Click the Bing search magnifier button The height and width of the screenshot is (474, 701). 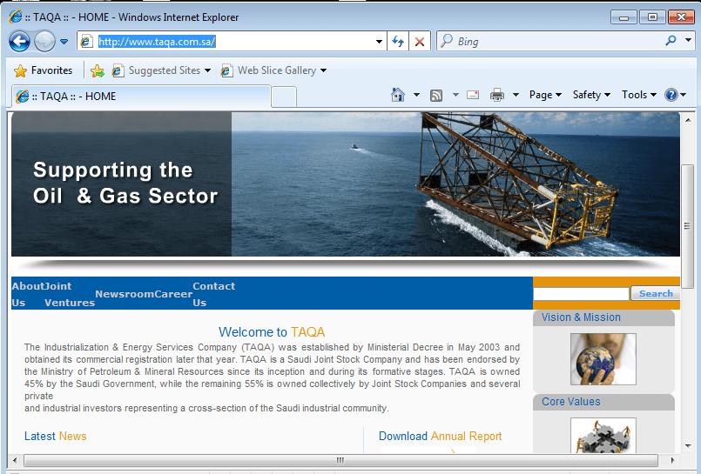671,41
